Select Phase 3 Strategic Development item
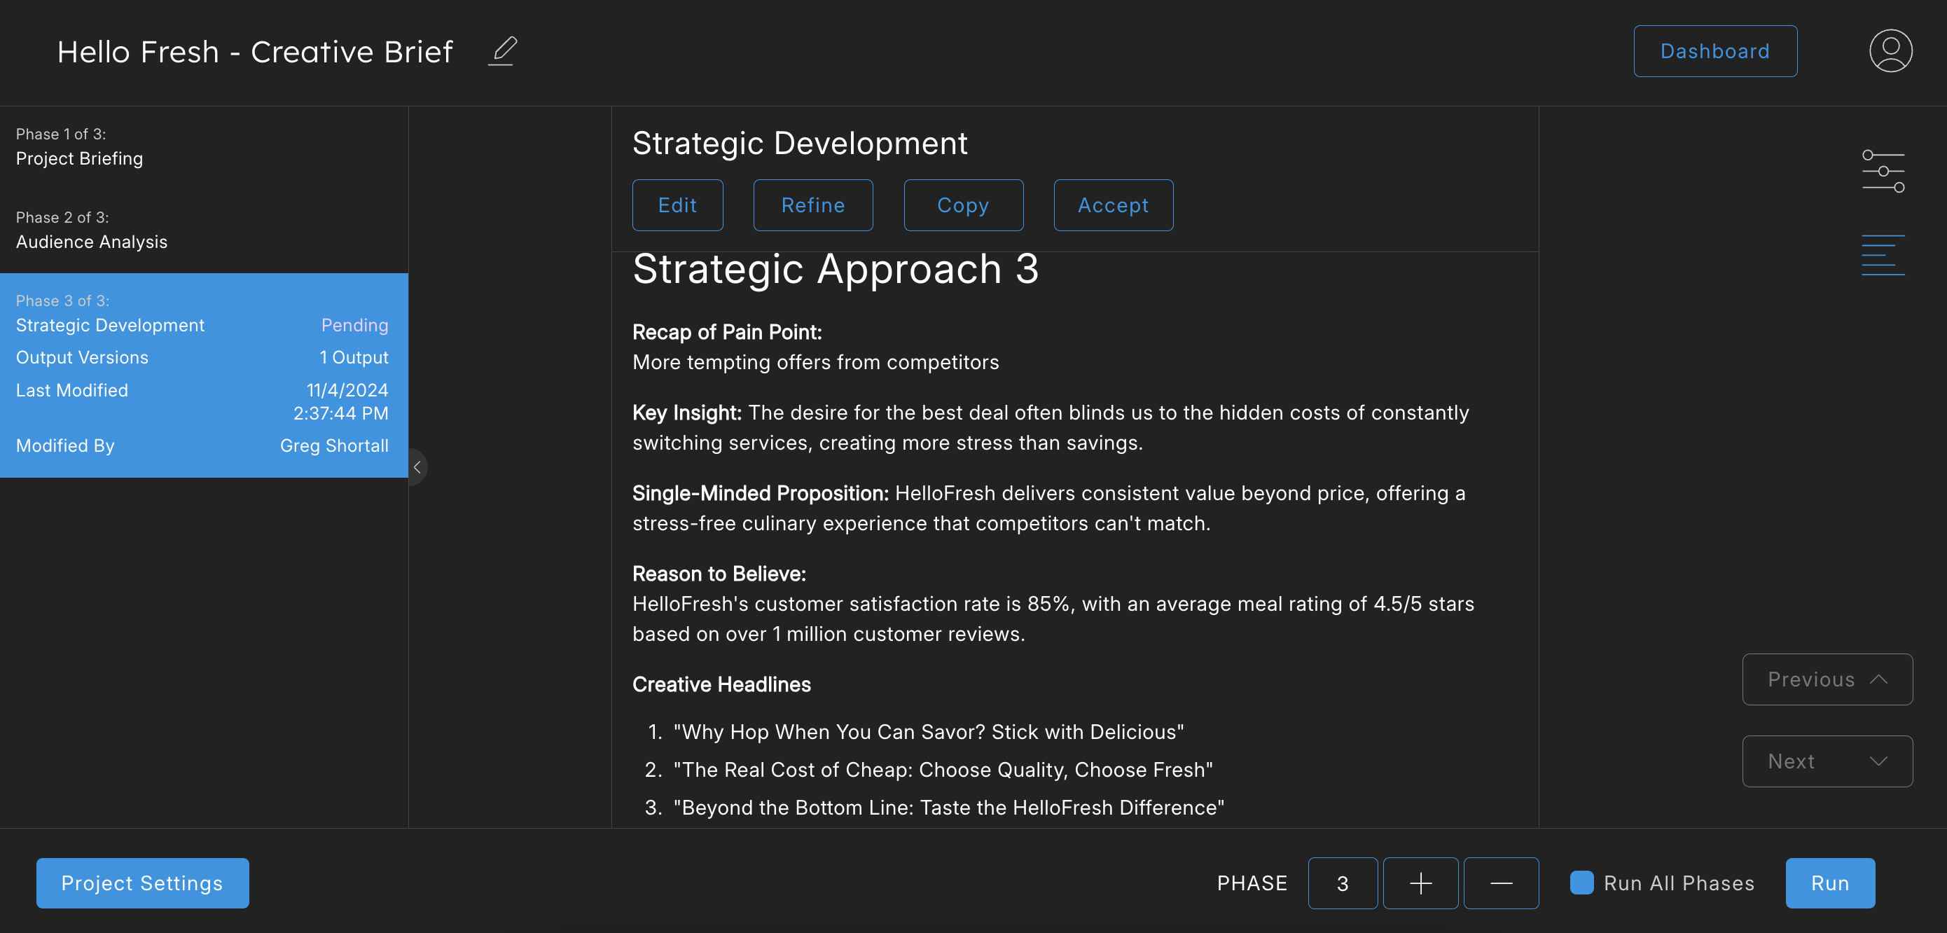The image size is (1947, 933). pos(111,325)
